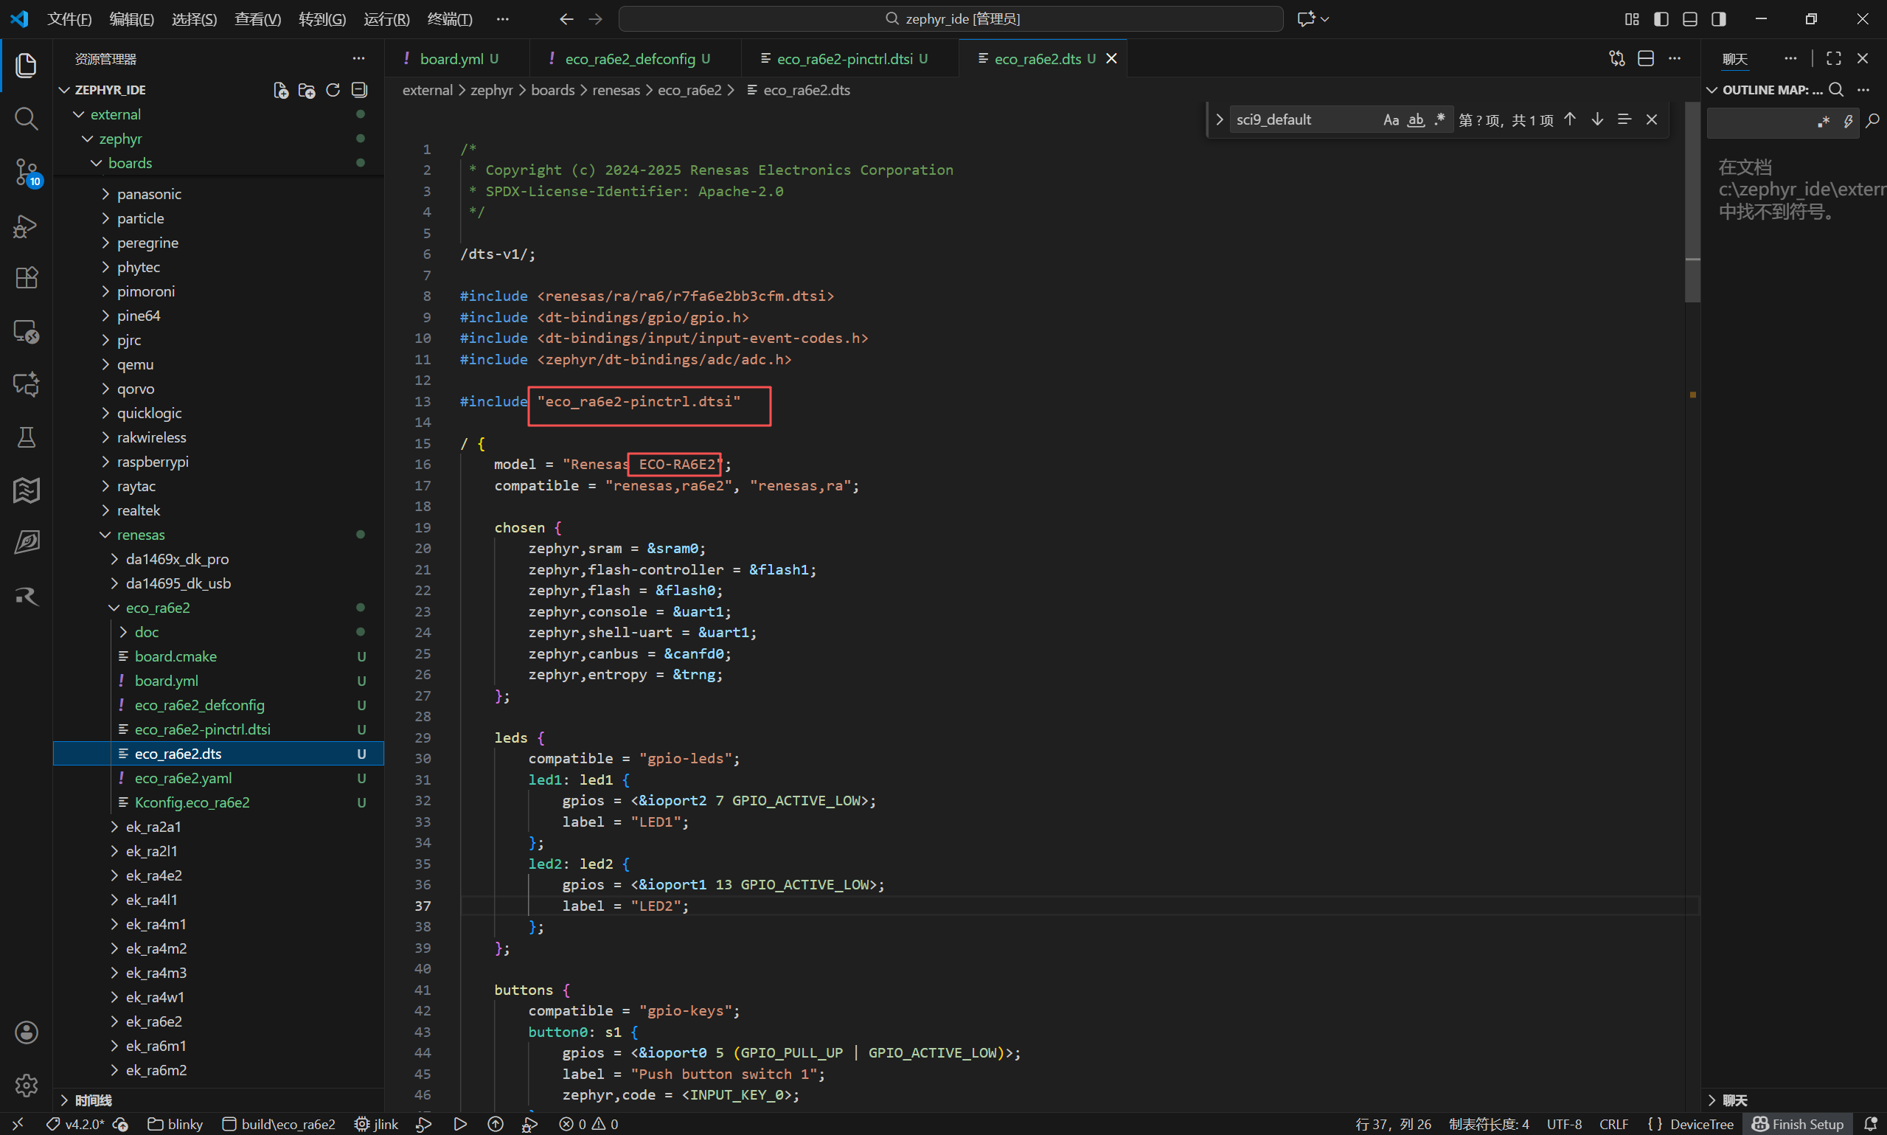Open the Accounts menu in activity bar
The image size is (1887, 1135).
click(x=26, y=1032)
